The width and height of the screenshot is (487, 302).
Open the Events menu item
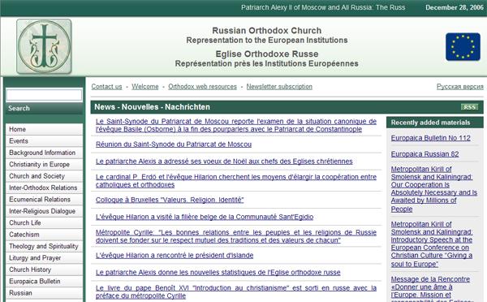pyautogui.click(x=44, y=141)
